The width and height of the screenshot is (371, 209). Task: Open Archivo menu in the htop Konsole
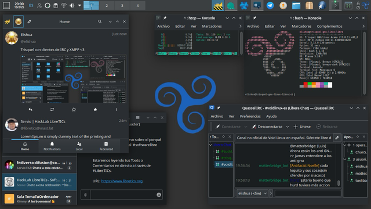163,26
